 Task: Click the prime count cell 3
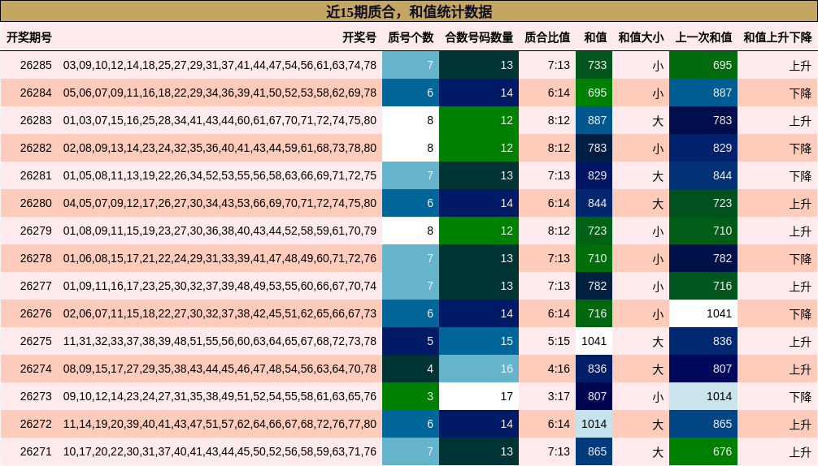(x=411, y=396)
